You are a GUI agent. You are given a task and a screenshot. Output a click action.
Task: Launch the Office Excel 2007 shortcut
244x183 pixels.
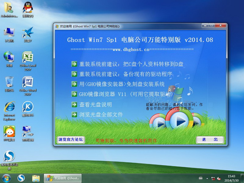28,61
